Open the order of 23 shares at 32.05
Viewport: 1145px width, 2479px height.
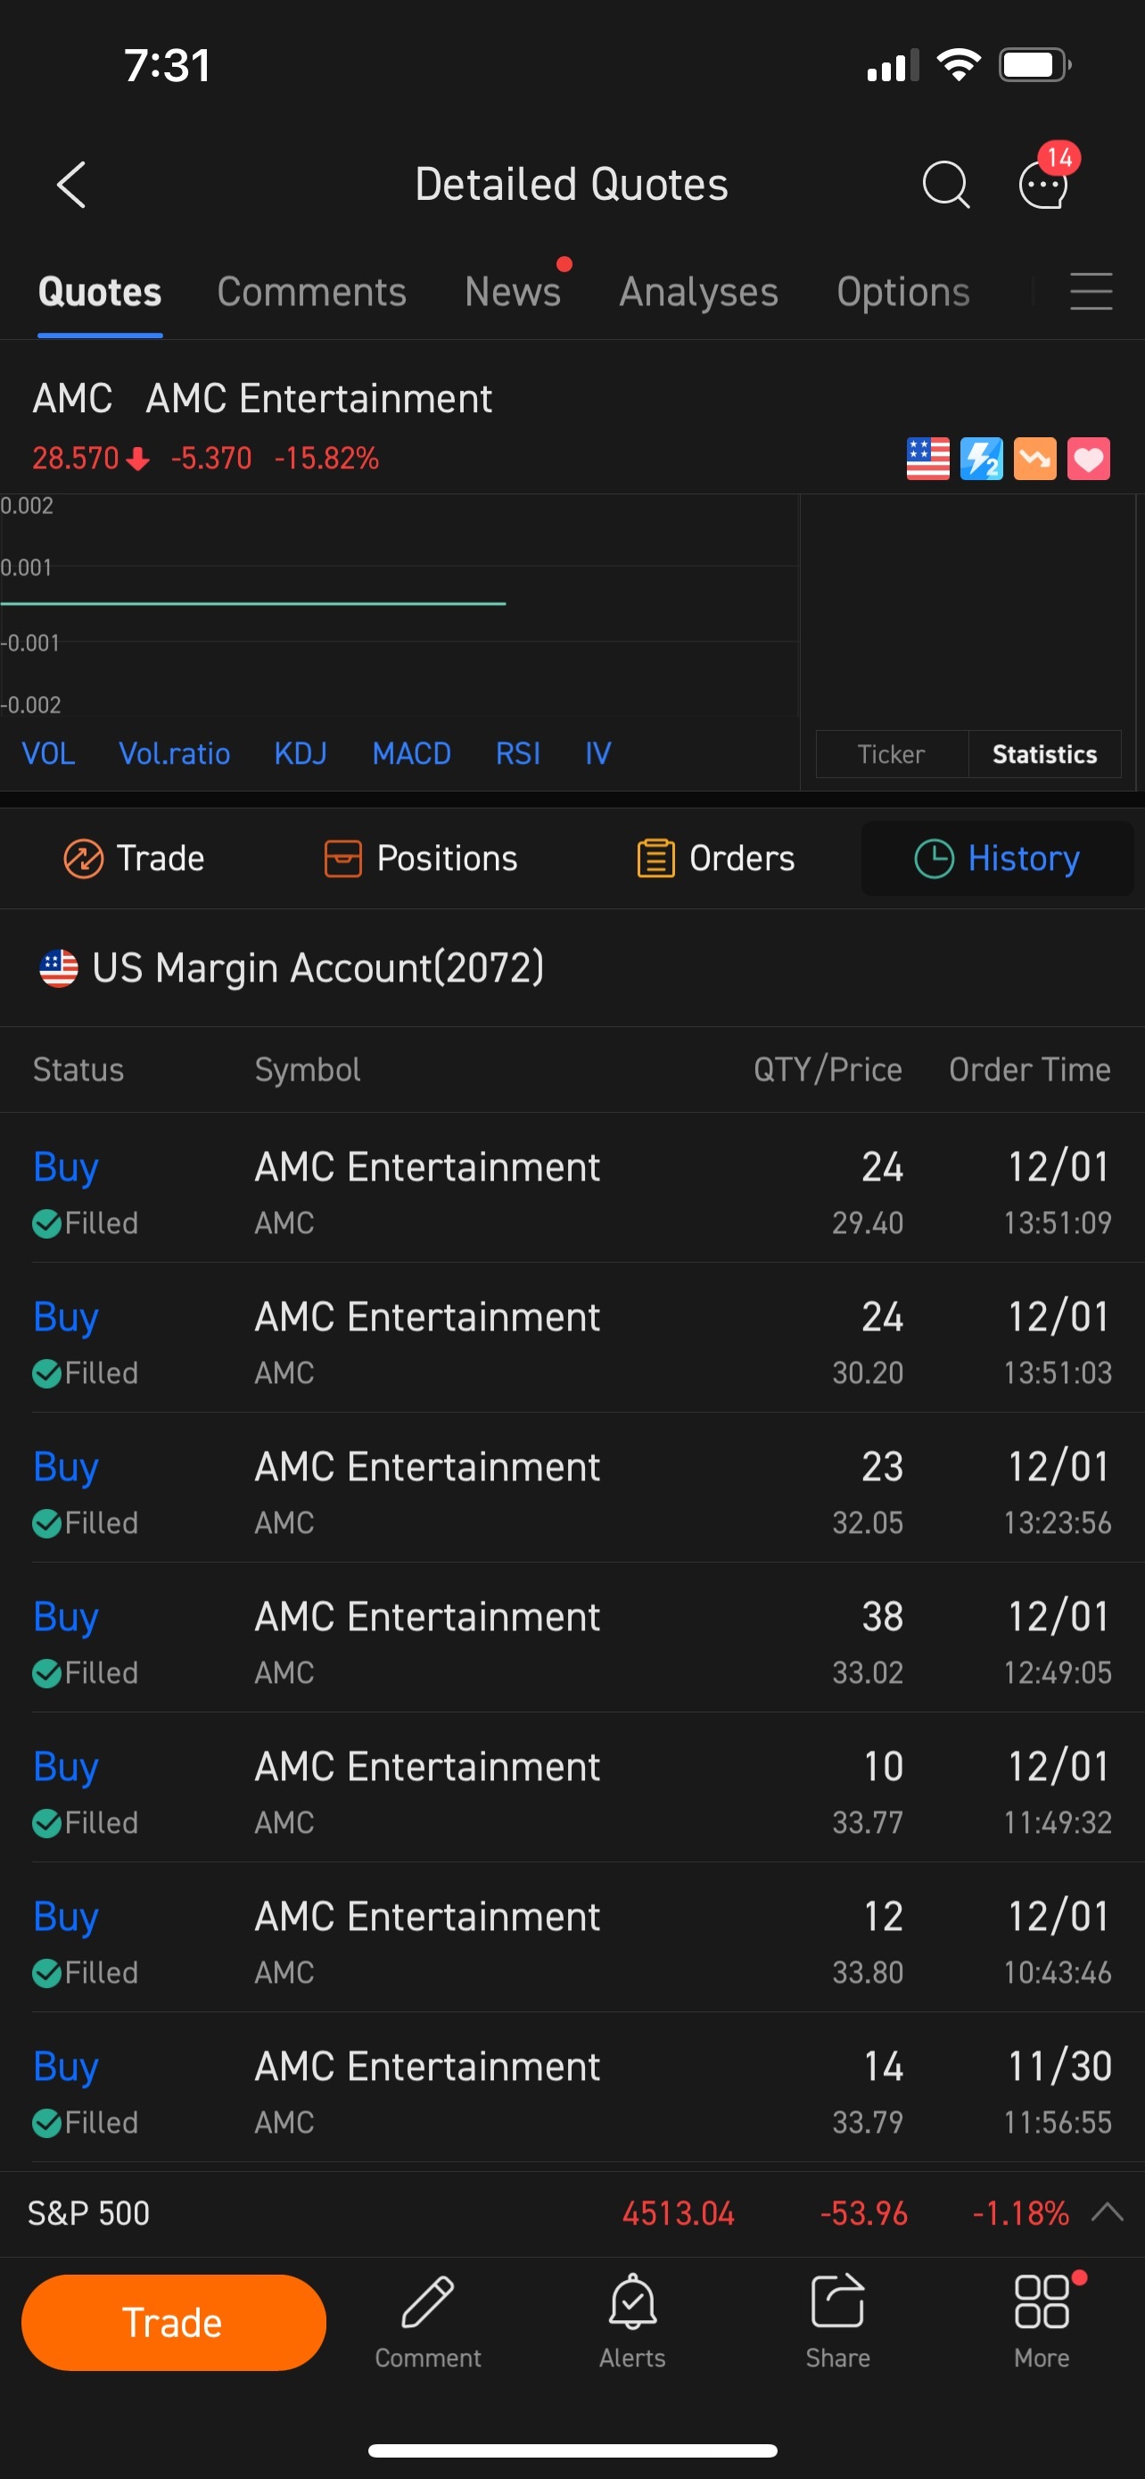[572, 1488]
